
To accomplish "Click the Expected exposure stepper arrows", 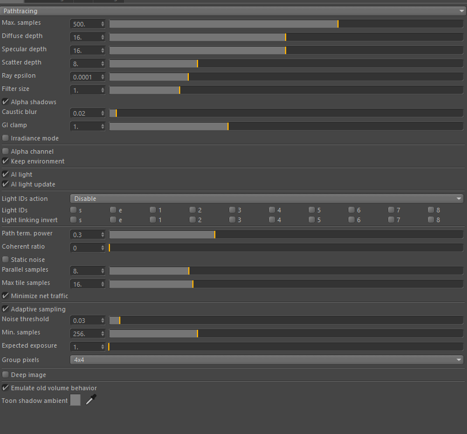I will (x=102, y=347).
